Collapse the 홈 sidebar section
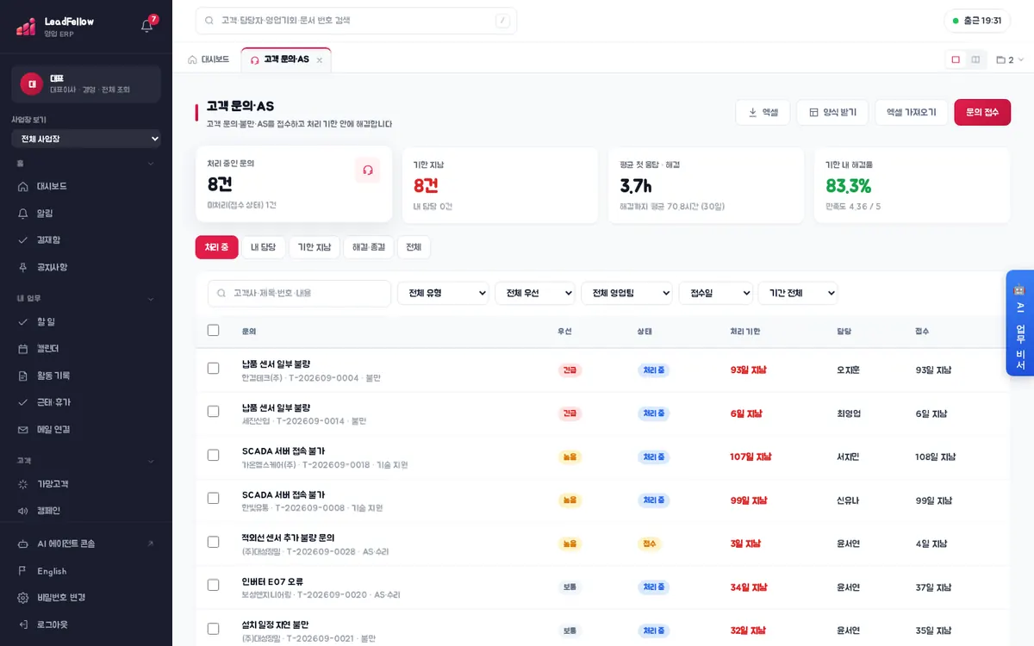Image resolution: width=1034 pixels, height=646 pixels. click(x=151, y=163)
